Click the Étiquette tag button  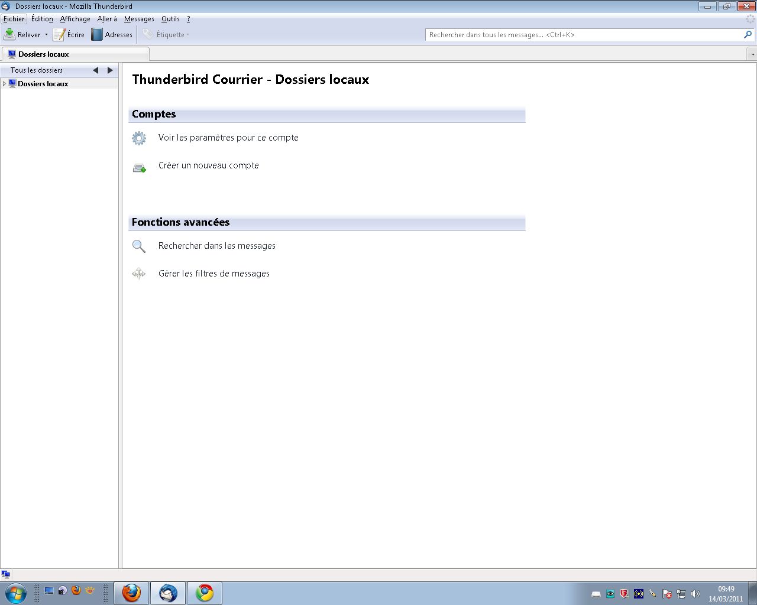point(166,35)
